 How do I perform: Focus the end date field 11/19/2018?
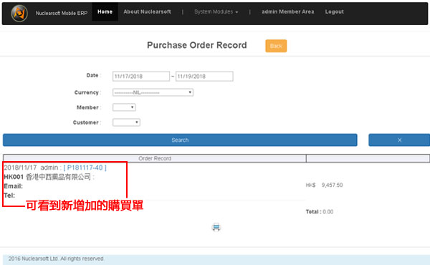point(204,76)
